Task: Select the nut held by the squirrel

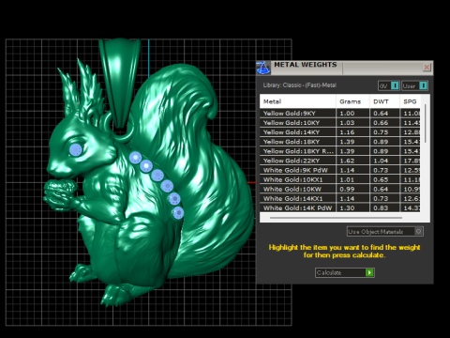Action: tap(61, 187)
